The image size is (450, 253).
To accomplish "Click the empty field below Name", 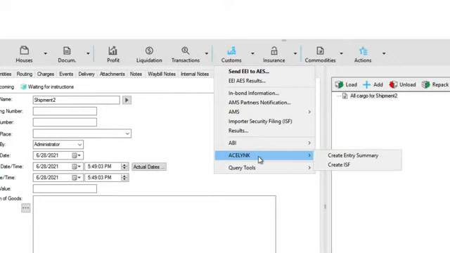I will click(65, 111).
